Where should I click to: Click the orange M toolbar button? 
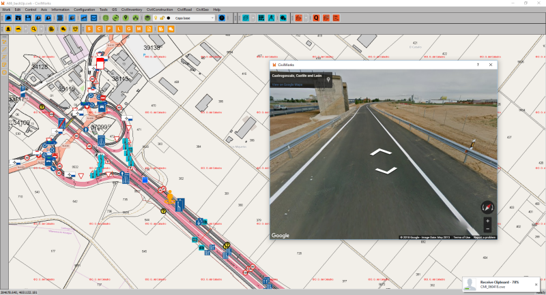pyautogui.click(x=139, y=29)
